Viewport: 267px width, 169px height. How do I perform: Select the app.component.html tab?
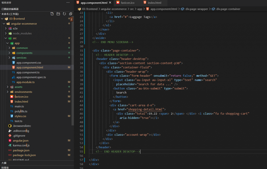coord(94,3)
